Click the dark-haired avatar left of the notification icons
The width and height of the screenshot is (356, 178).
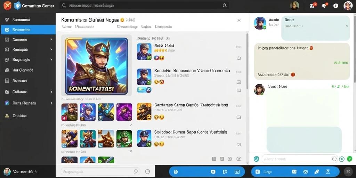tap(294, 6)
